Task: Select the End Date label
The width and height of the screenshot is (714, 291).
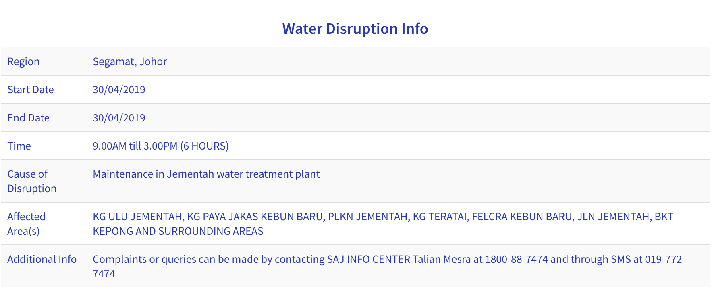Action: [28, 118]
